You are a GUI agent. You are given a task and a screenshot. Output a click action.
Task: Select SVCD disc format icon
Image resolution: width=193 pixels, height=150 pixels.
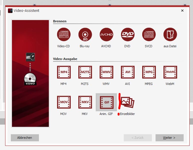[149, 35]
